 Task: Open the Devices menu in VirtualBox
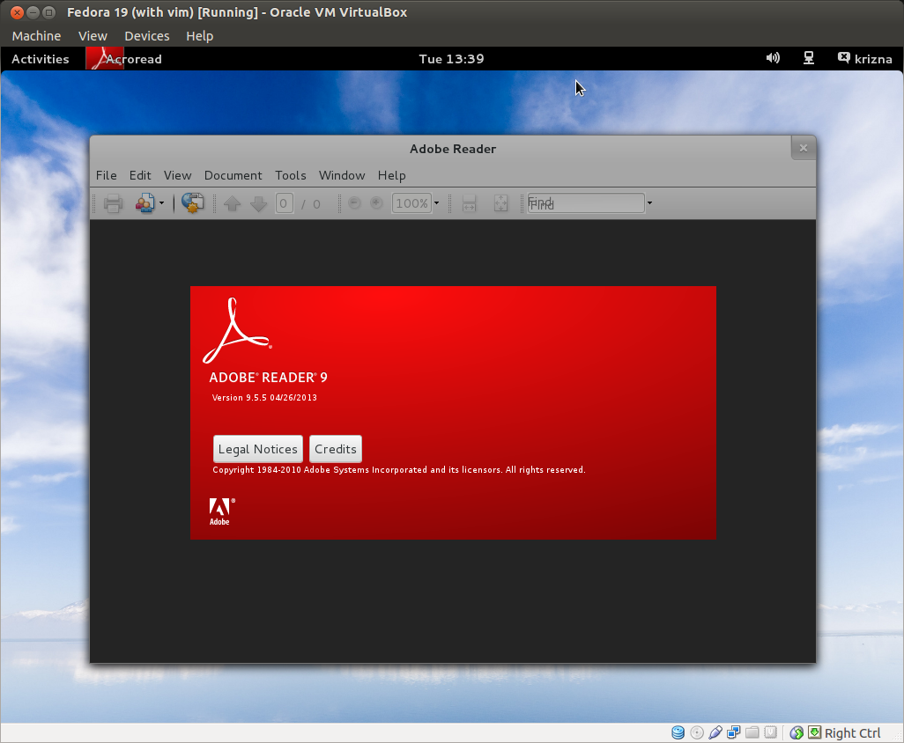point(146,35)
